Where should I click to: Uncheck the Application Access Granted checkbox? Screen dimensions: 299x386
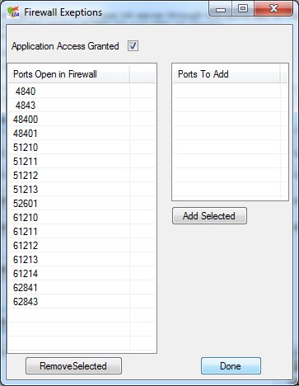point(133,46)
